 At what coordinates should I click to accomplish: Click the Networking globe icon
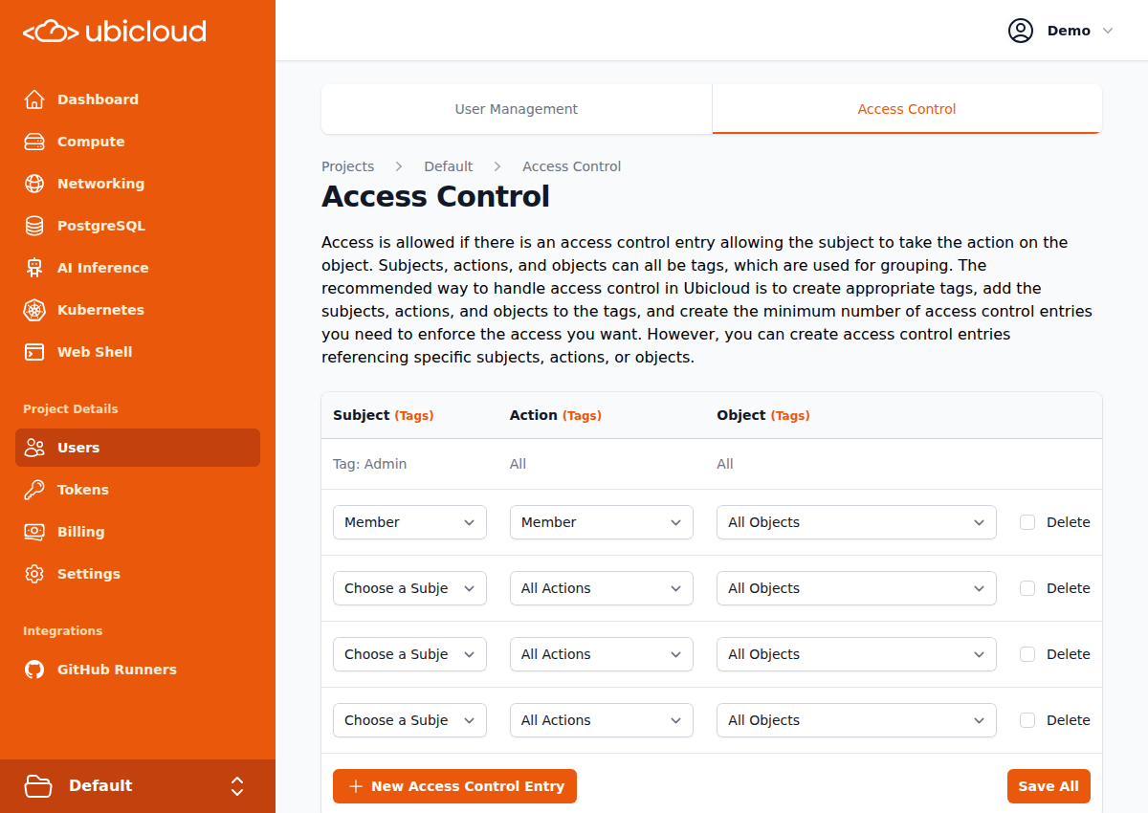(x=34, y=184)
